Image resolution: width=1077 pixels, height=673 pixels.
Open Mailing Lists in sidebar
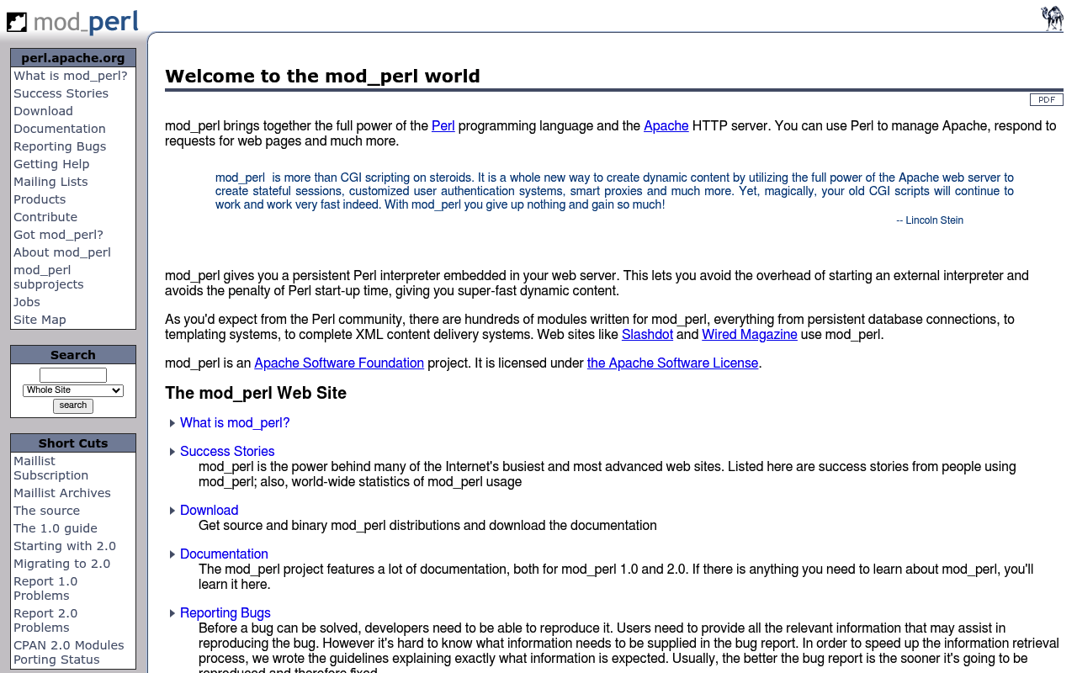(50, 182)
